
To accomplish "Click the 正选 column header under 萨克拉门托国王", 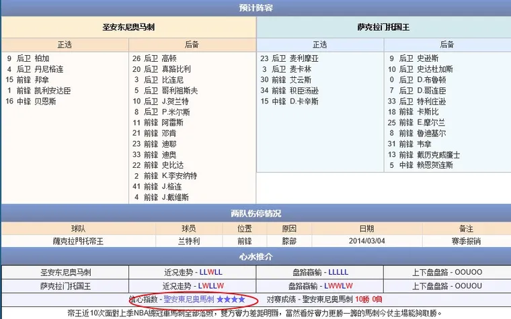I will [x=319, y=44].
